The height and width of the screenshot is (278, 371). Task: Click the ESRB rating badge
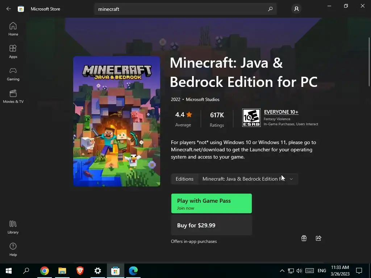click(x=251, y=118)
